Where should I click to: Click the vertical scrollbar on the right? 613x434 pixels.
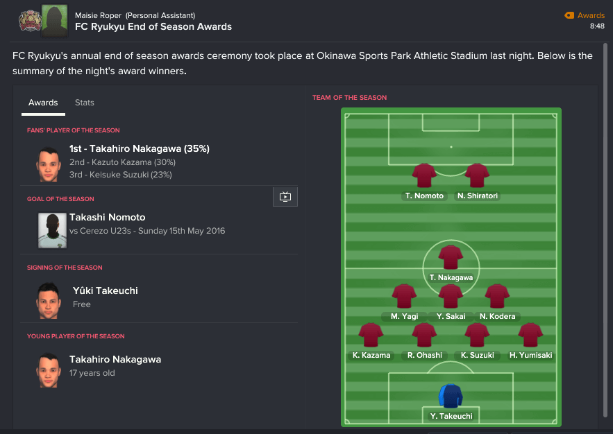coord(605,230)
